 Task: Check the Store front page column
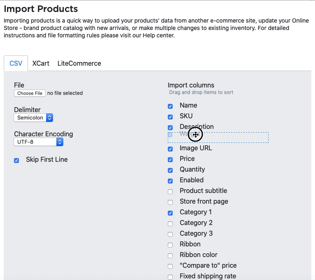pos(170,202)
